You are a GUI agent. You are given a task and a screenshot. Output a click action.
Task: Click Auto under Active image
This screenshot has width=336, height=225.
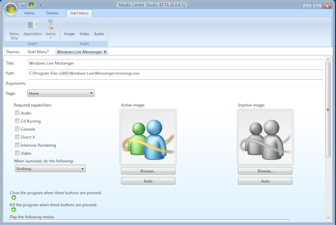tap(148, 181)
